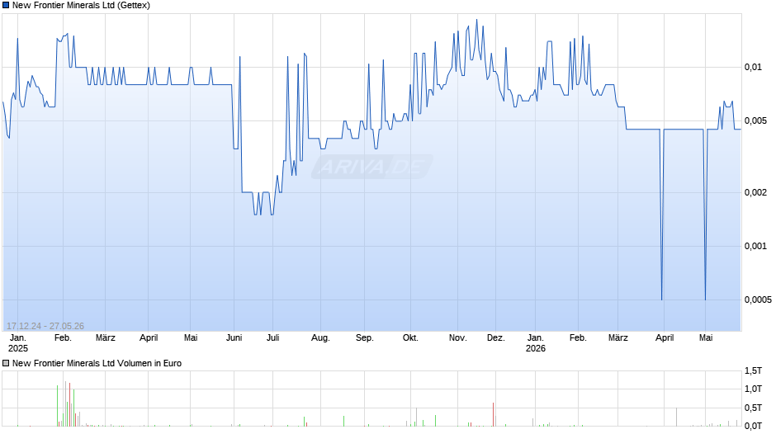Click the 0,001 price axis label
Viewport: 776px width, 434px height.
(755, 247)
